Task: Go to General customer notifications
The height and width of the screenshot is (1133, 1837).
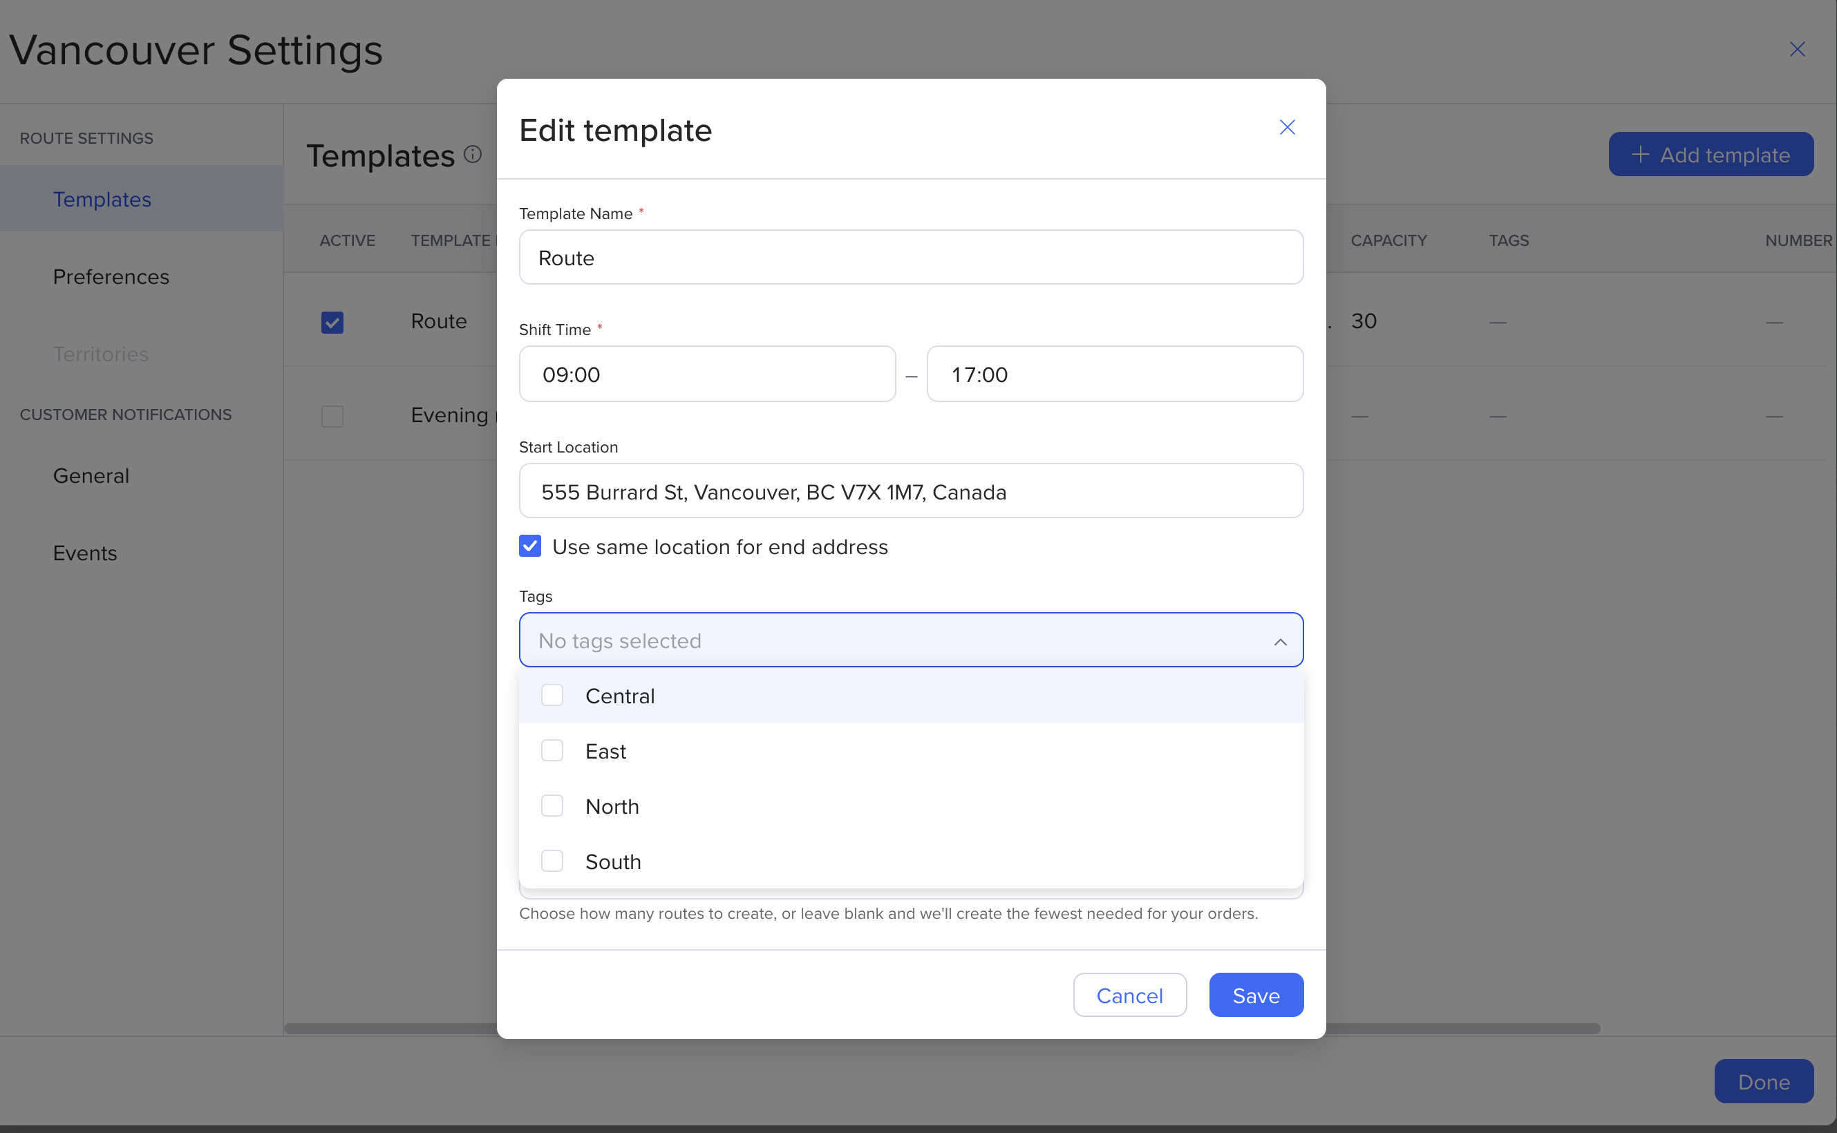Action: pyautogui.click(x=91, y=476)
